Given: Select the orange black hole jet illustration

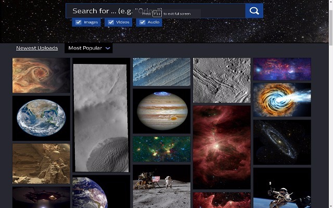Looking at the screenshot, I should tap(281, 99).
